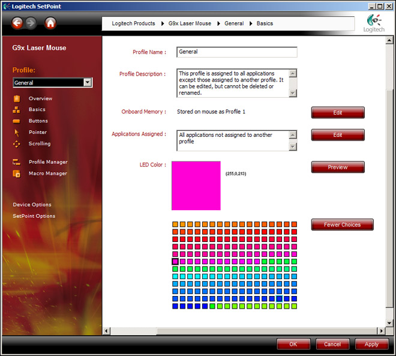Screen dimensions: 396x356
Task: Choose the highlighted dark blue swatch
Action: (x=279, y=298)
